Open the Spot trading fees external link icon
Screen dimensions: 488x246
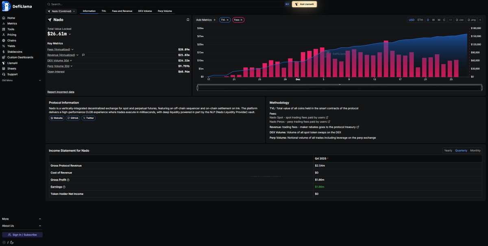pyautogui.click(x=327, y=118)
